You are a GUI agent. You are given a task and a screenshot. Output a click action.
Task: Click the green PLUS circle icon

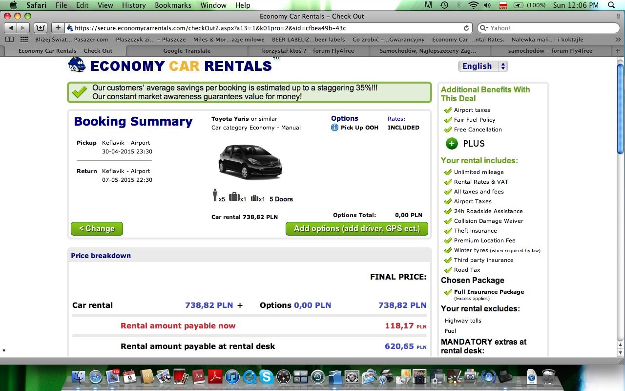[x=452, y=144]
